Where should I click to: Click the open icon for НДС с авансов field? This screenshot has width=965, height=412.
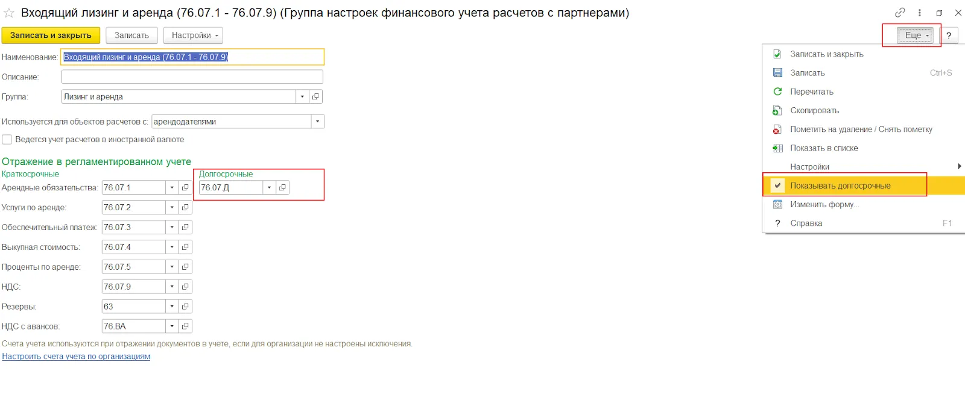(185, 326)
